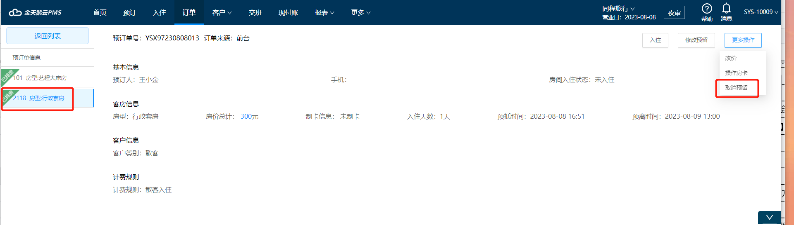Open the 交班 tab
This screenshot has height=225, width=794.
[255, 12]
